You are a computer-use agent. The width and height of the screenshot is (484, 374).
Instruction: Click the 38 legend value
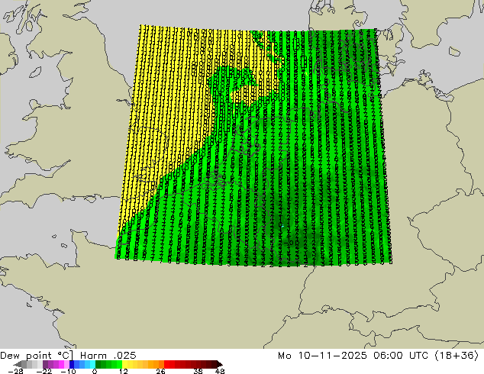tap(198, 371)
